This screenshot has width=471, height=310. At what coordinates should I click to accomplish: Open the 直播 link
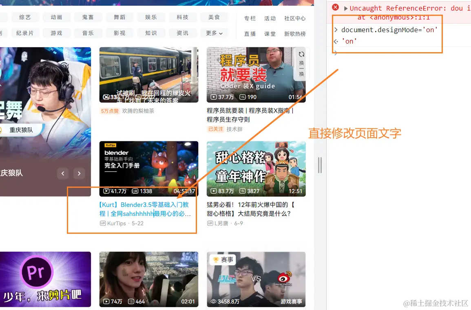point(250,34)
